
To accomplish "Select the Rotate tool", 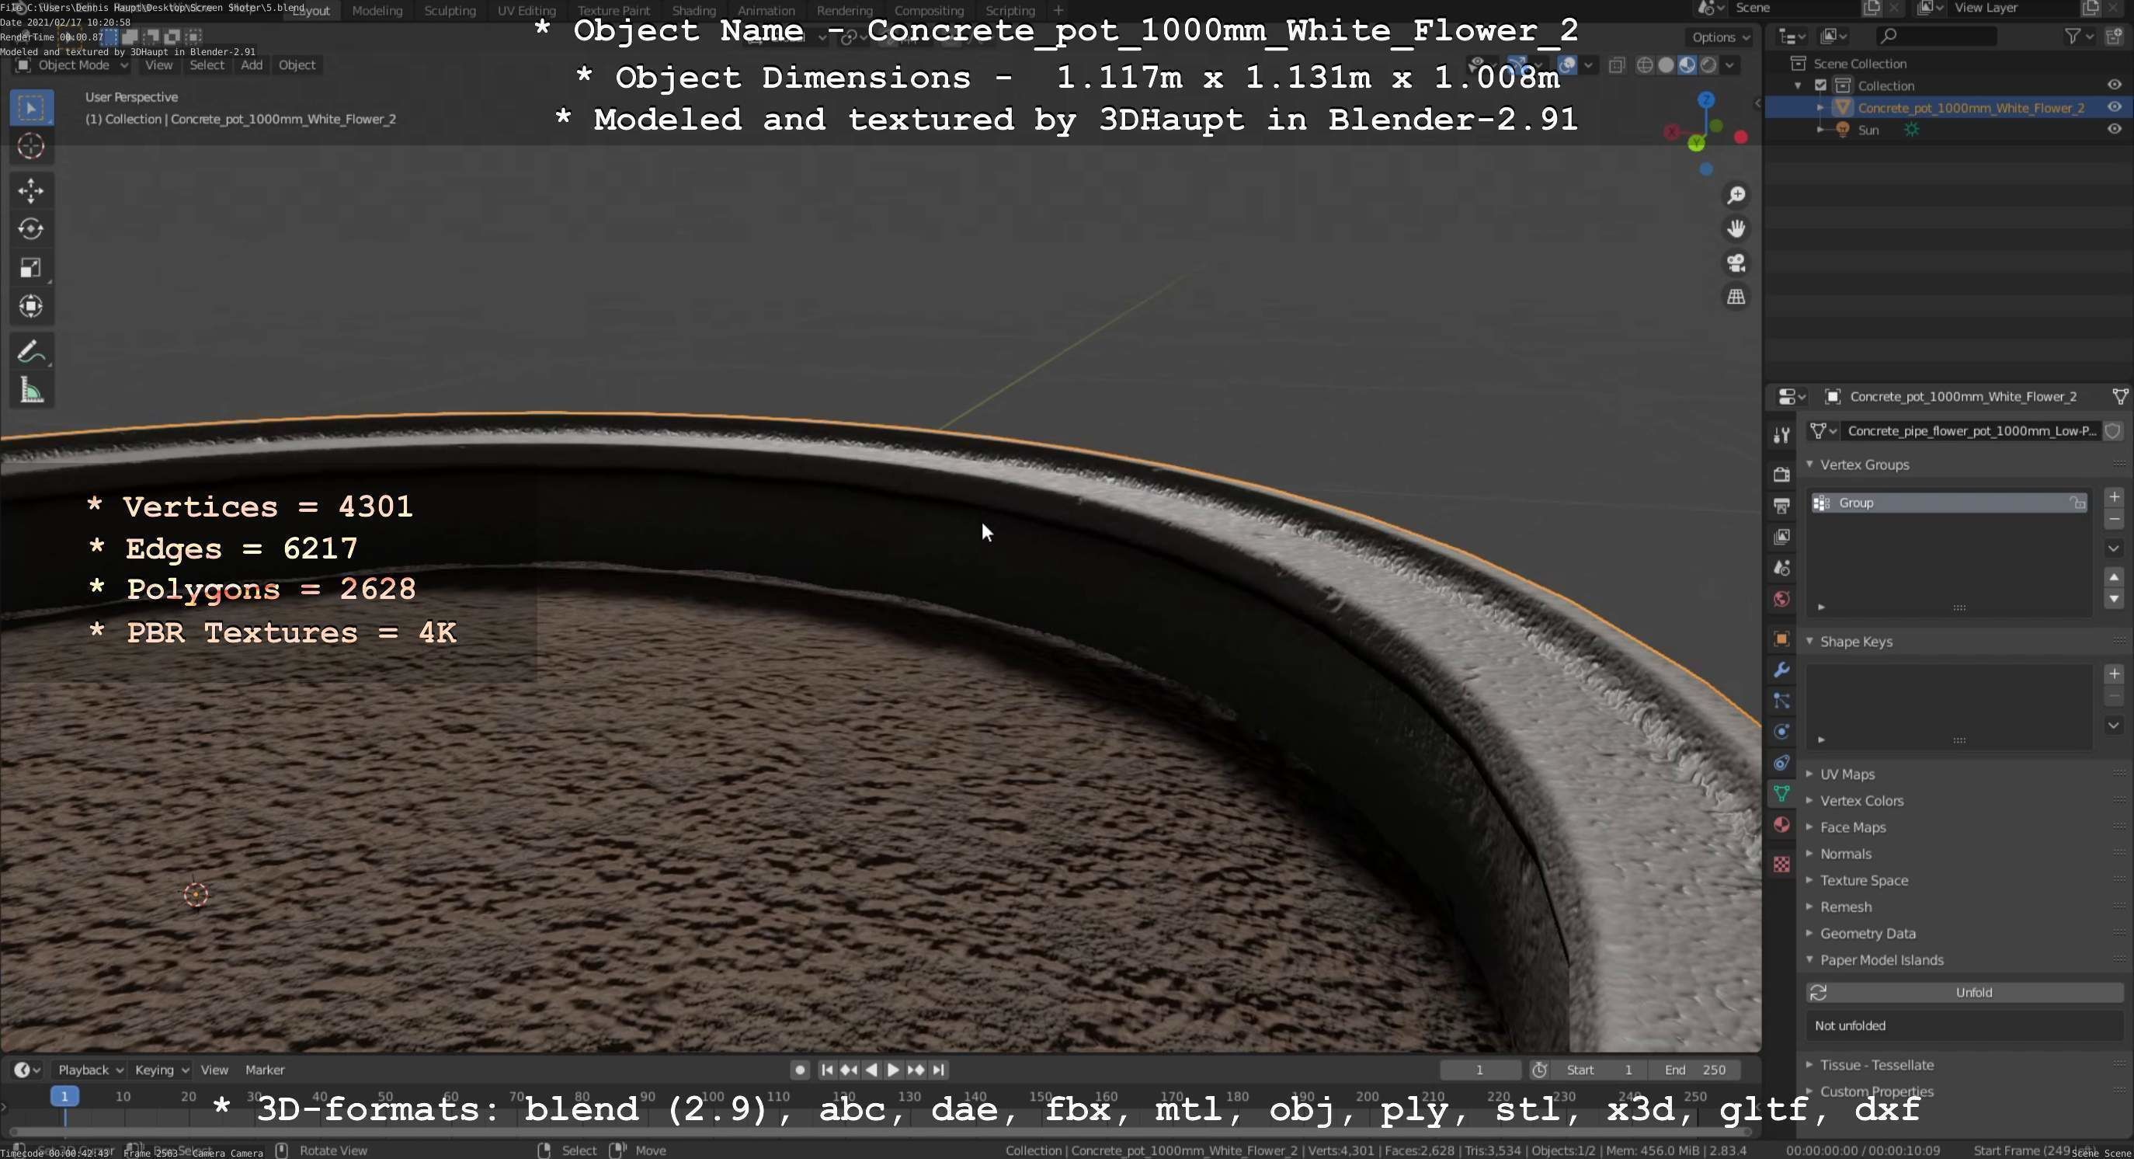I will click(32, 229).
